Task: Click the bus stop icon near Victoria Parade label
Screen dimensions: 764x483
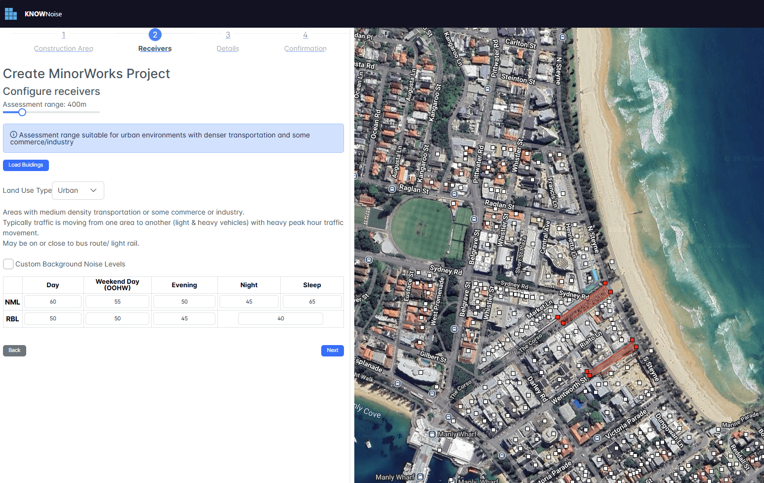Action: tap(597, 438)
